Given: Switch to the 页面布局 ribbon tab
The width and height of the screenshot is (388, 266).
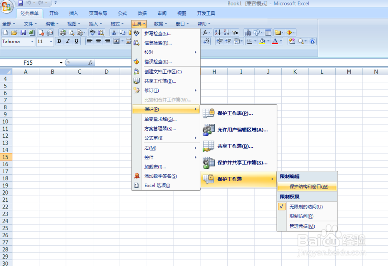Looking at the screenshot, I should pos(98,13).
